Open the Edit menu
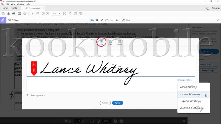This screenshot has width=221, height=124. point(7,4)
